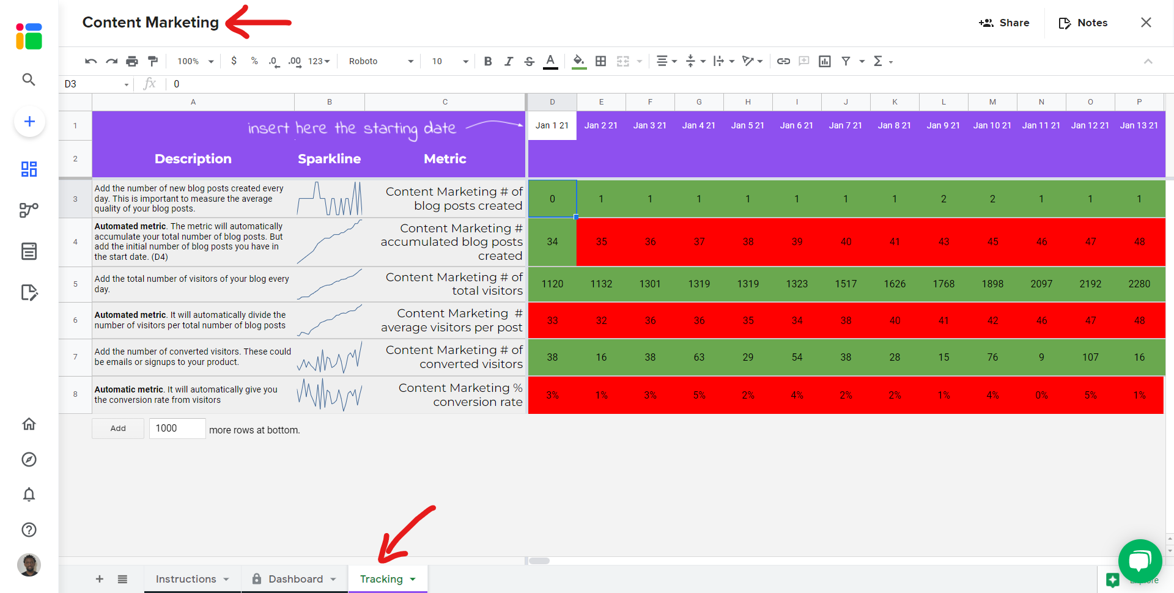This screenshot has width=1174, height=593.
Task: Open the compass explore icon
Action: 29,460
